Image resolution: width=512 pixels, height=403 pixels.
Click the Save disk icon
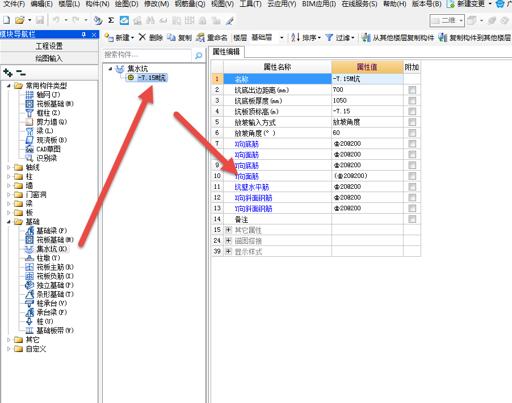coord(40,20)
